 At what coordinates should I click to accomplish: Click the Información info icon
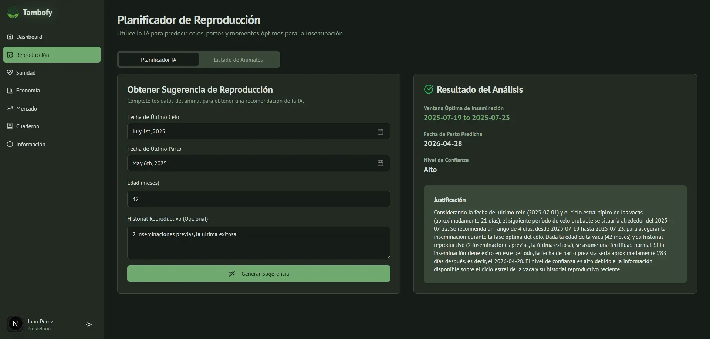point(10,144)
